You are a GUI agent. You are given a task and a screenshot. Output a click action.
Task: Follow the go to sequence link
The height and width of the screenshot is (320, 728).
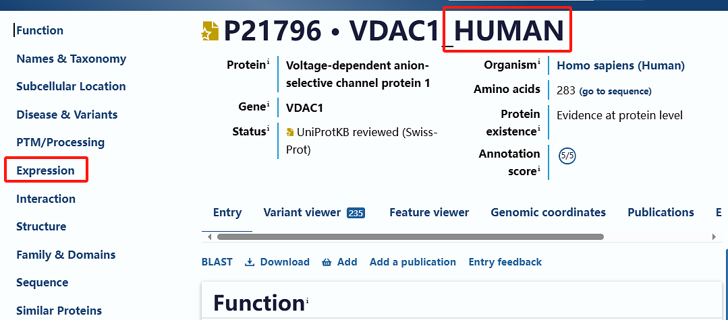tap(615, 92)
